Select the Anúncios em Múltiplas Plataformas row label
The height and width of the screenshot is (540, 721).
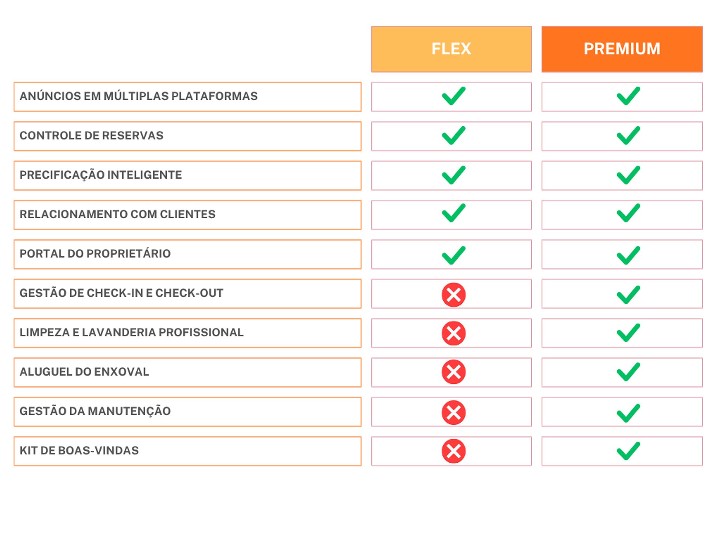click(139, 96)
